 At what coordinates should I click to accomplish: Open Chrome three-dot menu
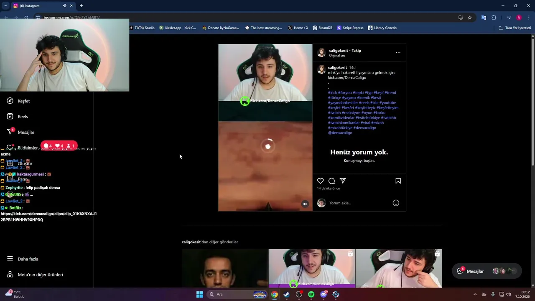point(529,18)
